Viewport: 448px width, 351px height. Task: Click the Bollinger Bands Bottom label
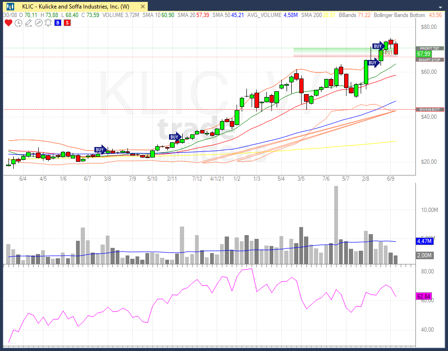(x=399, y=15)
